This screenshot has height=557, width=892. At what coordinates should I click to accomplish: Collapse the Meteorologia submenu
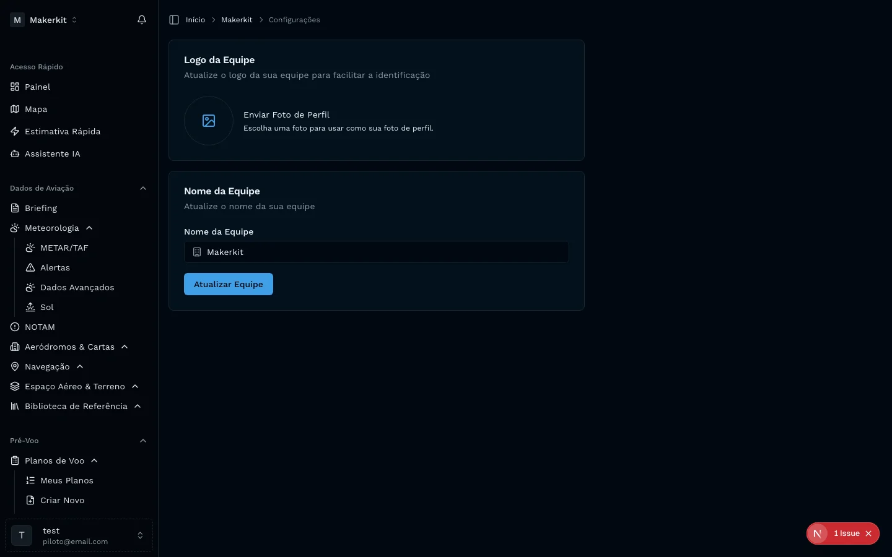pyautogui.click(x=89, y=228)
